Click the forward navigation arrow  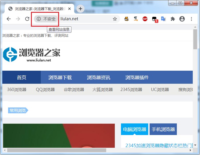point(18,19)
